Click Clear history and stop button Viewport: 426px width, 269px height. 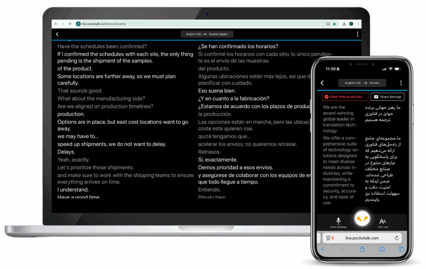[x=345, y=97]
